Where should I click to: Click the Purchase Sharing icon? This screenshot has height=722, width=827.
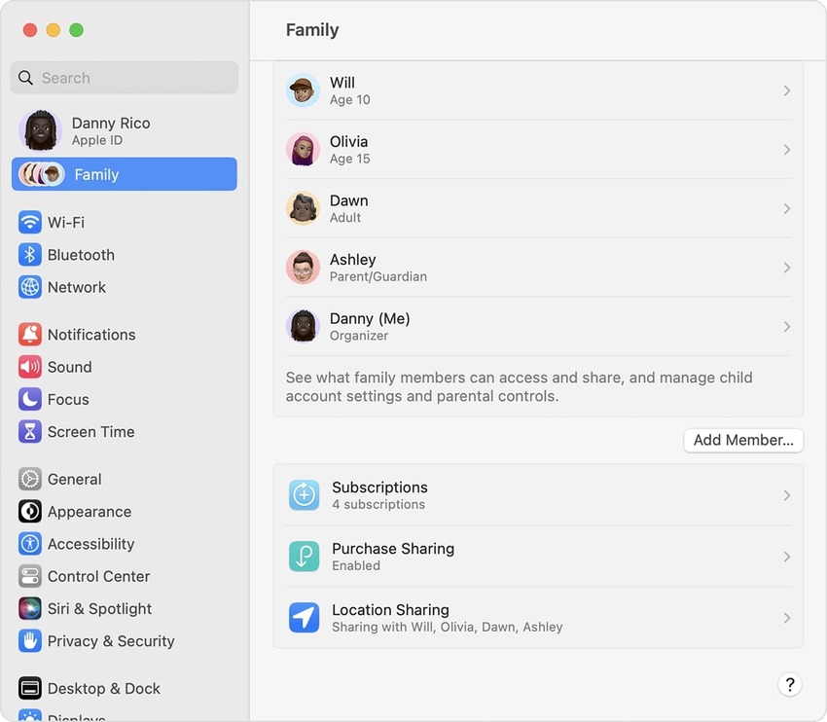pyautogui.click(x=304, y=557)
